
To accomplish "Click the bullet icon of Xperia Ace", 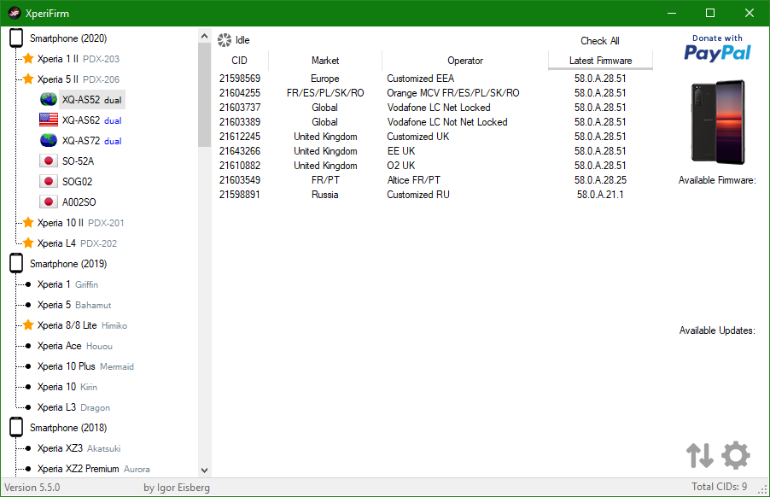I will tap(28, 346).
